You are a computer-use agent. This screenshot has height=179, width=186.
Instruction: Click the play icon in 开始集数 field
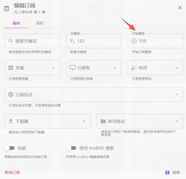pyautogui.click(x=134, y=41)
